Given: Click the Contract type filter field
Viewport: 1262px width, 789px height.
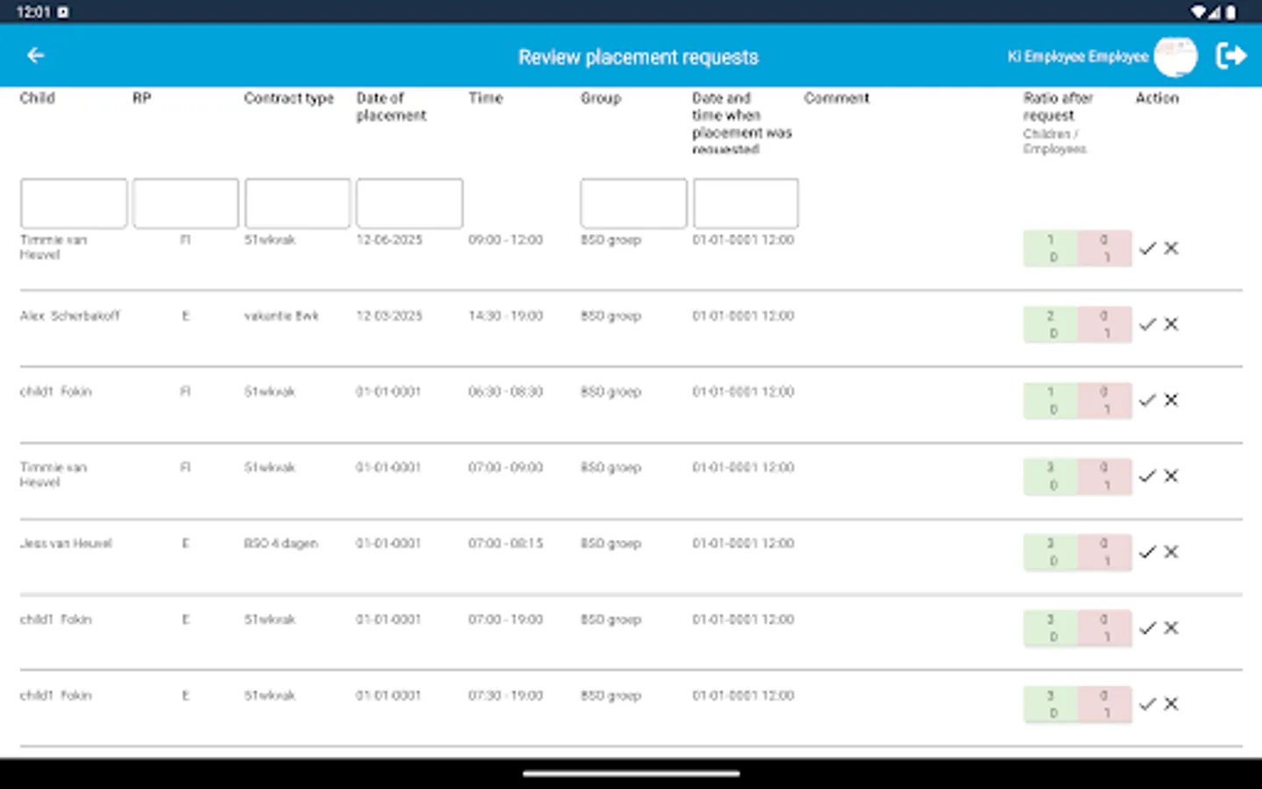Looking at the screenshot, I should [297, 203].
